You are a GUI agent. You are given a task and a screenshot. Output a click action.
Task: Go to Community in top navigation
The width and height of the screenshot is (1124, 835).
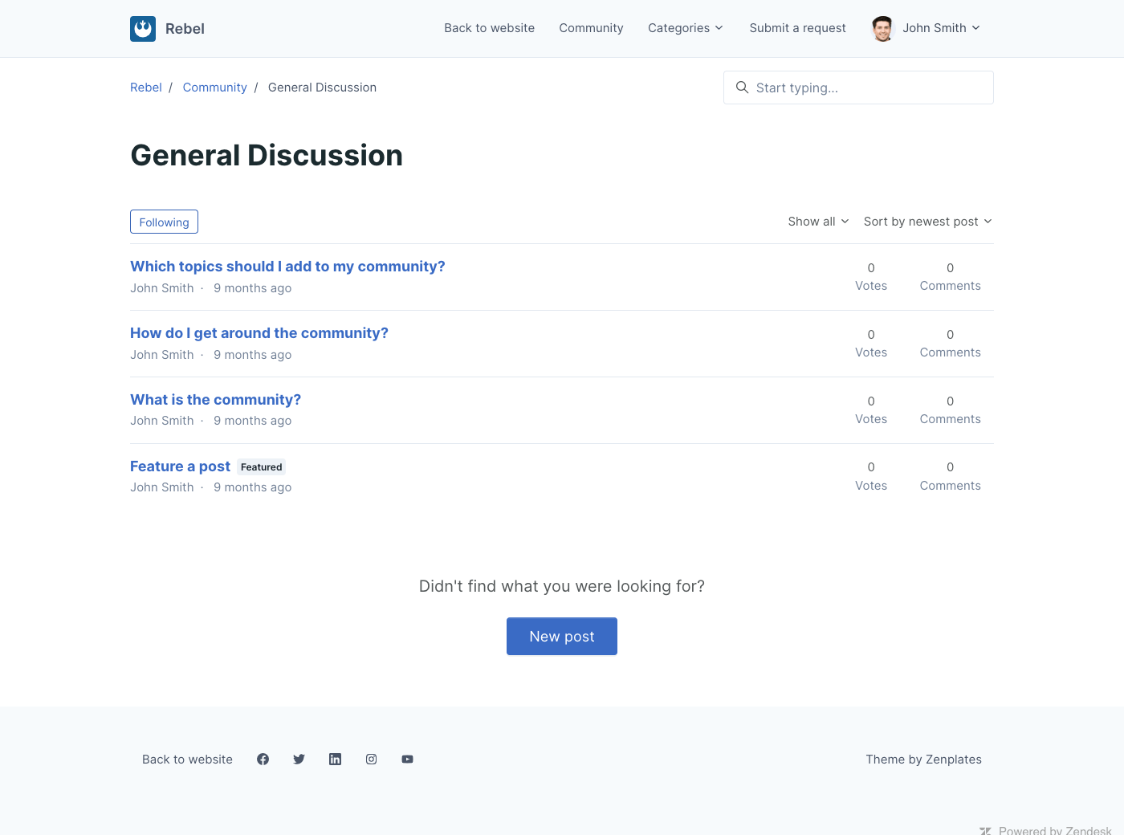click(x=591, y=28)
